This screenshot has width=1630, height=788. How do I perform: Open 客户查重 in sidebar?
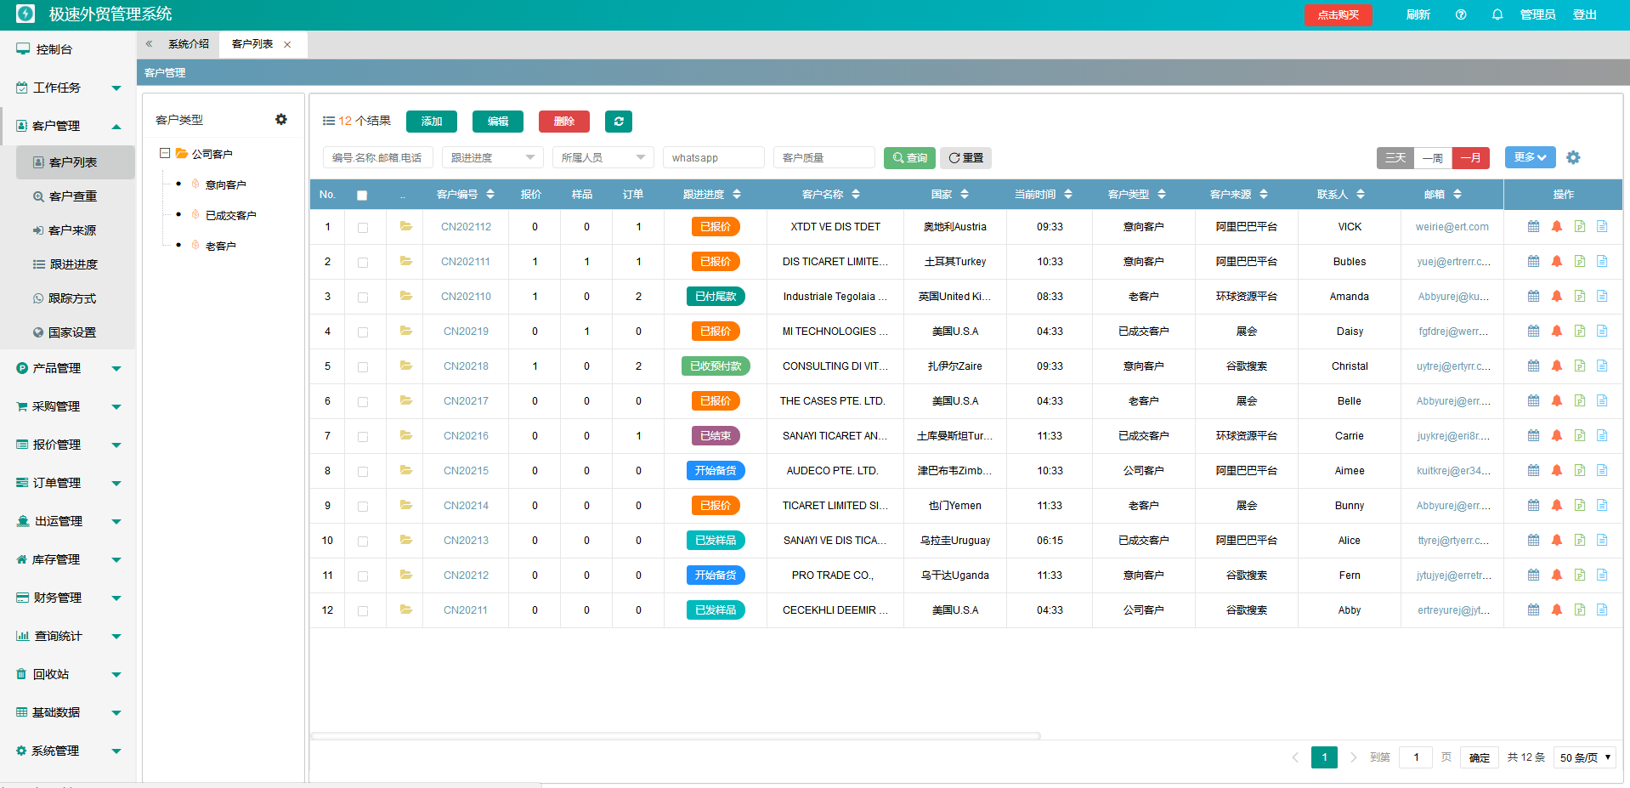pyautogui.click(x=75, y=196)
